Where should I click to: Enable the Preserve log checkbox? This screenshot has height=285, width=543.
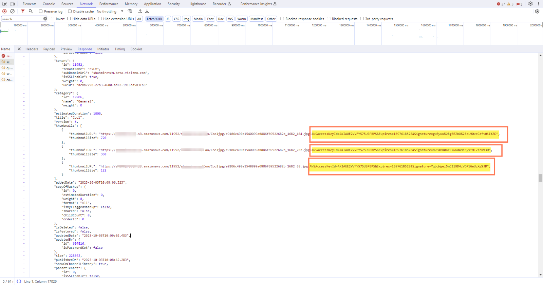point(41,11)
